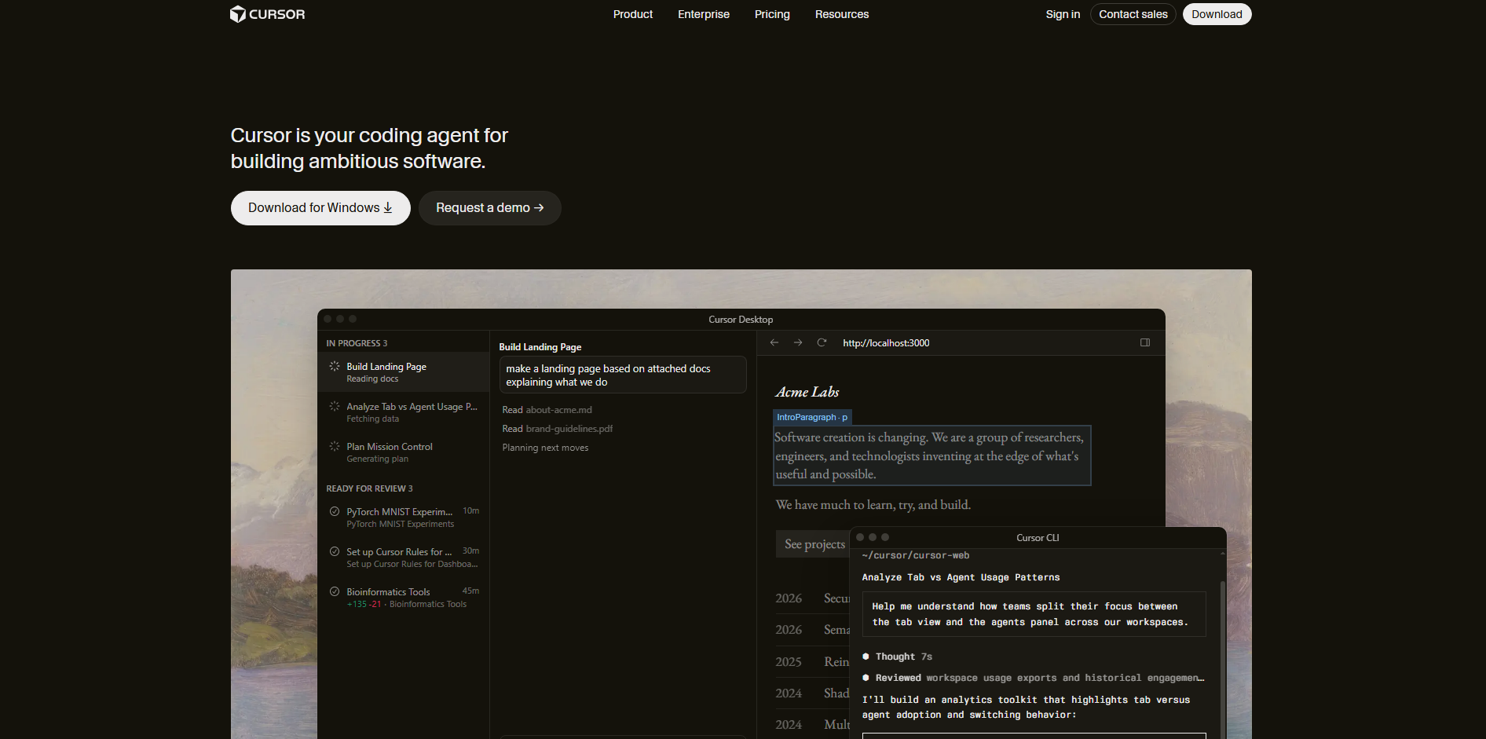Select Analyze Tab vs Agent Usage task
Screen dimensions: 1486x739
404,412
